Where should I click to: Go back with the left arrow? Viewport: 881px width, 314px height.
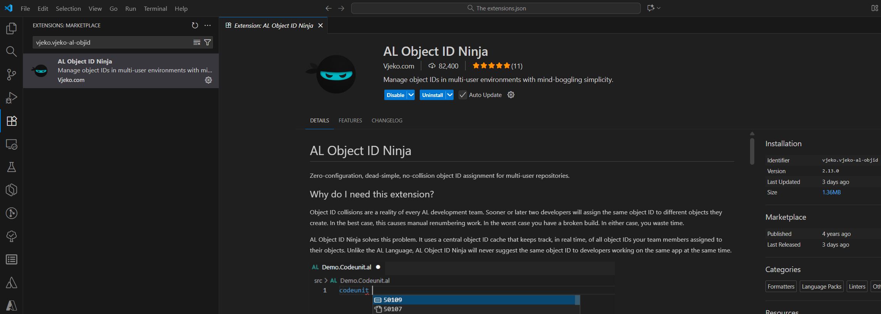(328, 8)
